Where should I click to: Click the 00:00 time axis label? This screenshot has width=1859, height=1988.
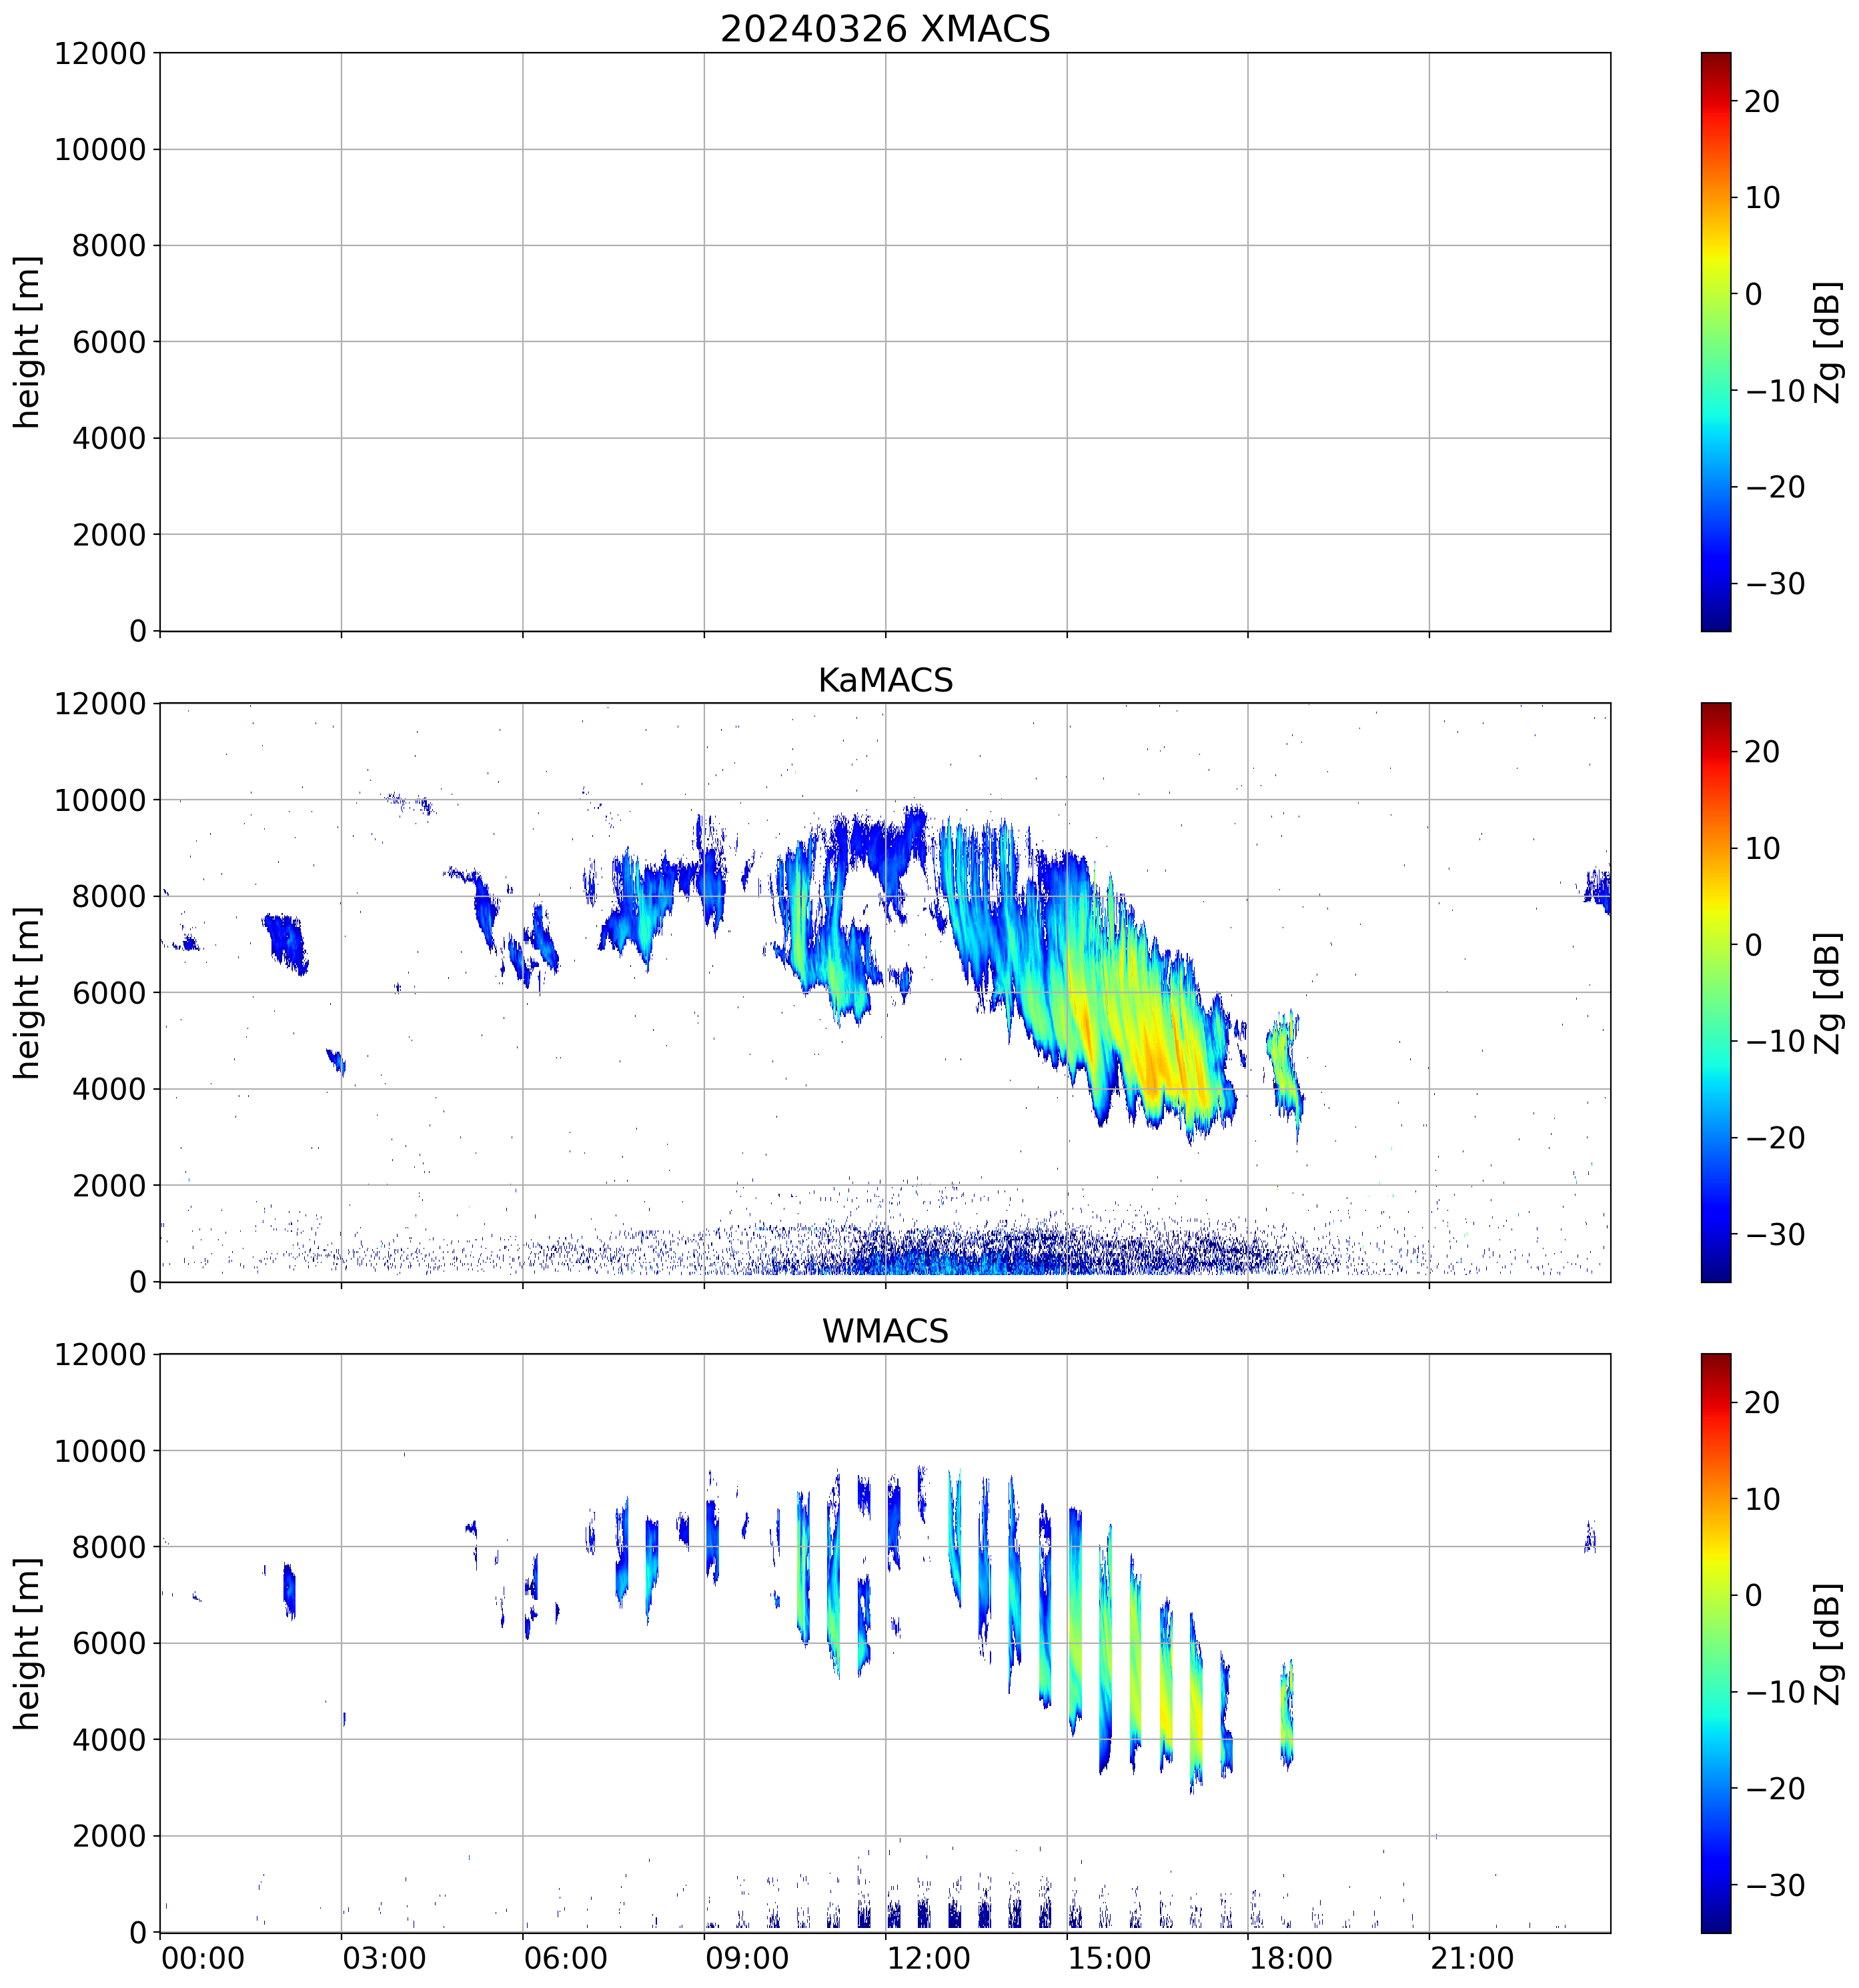coord(203,1958)
